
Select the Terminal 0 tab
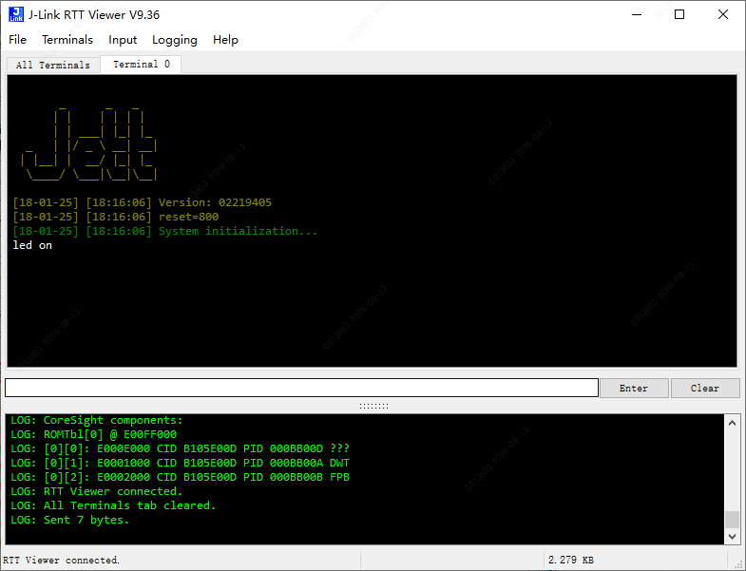point(141,64)
